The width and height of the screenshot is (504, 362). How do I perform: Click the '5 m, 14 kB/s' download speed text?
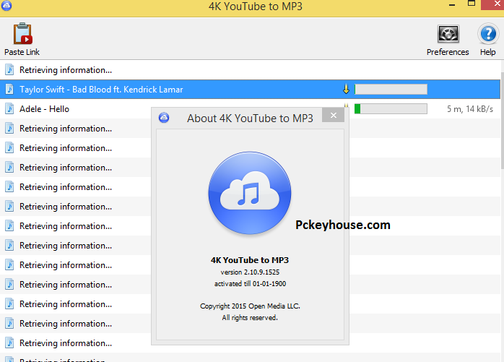tap(470, 109)
